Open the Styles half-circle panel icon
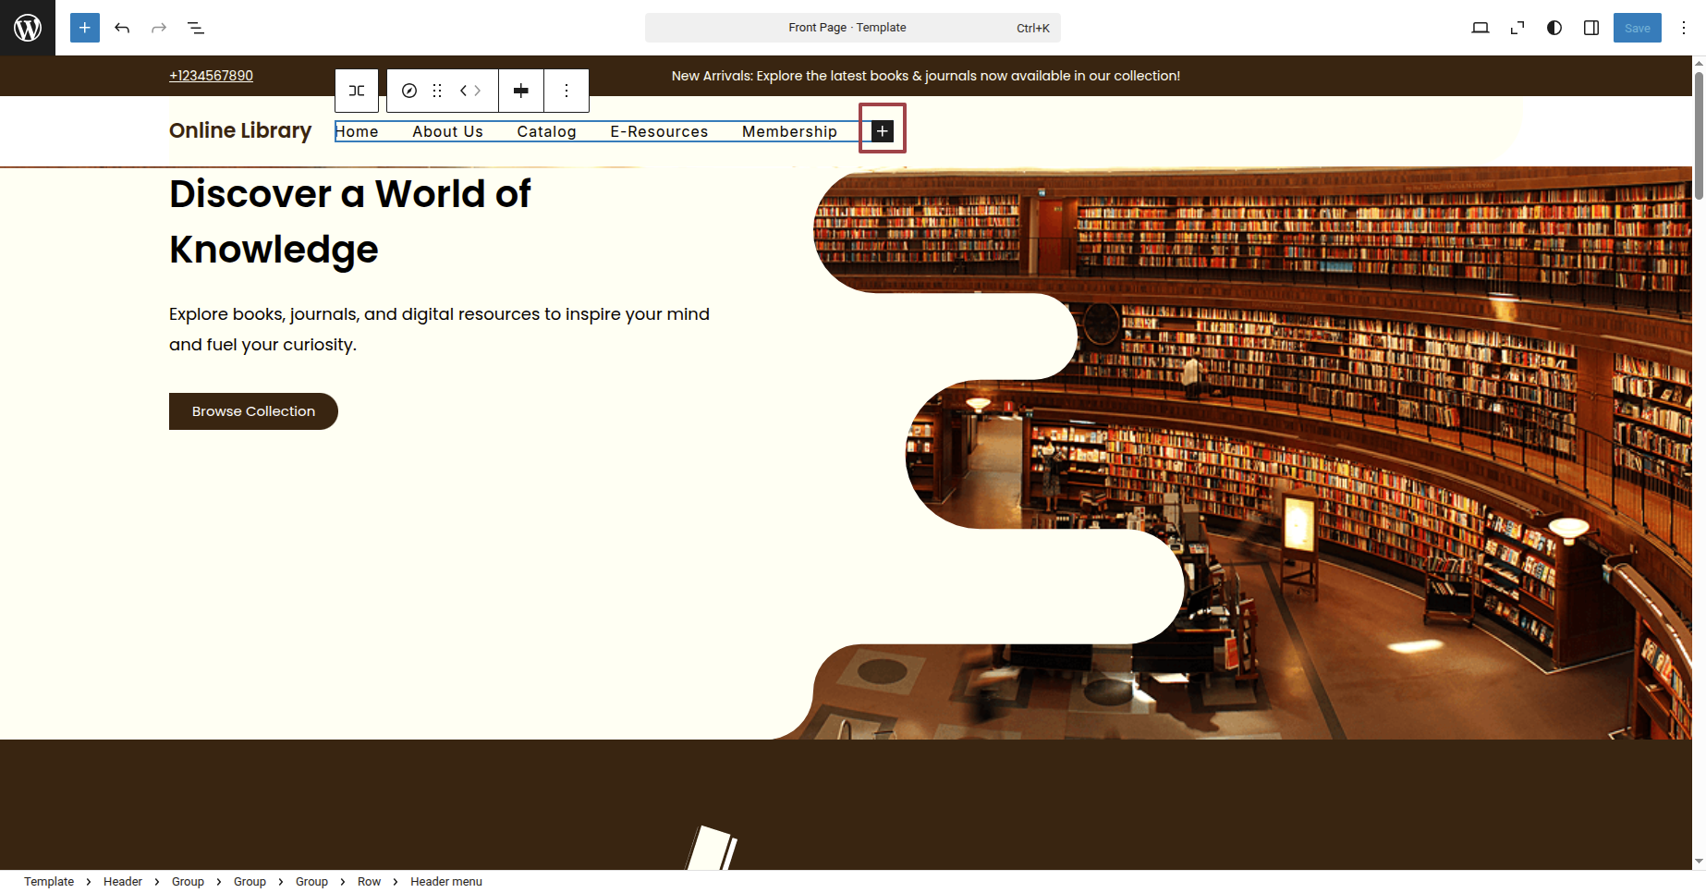 pos(1554,28)
